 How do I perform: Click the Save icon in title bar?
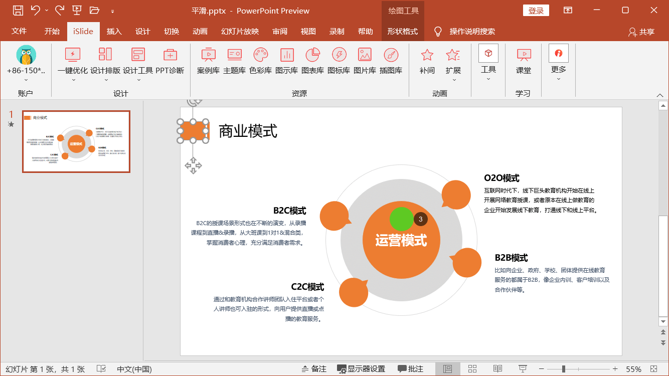(18, 10)
